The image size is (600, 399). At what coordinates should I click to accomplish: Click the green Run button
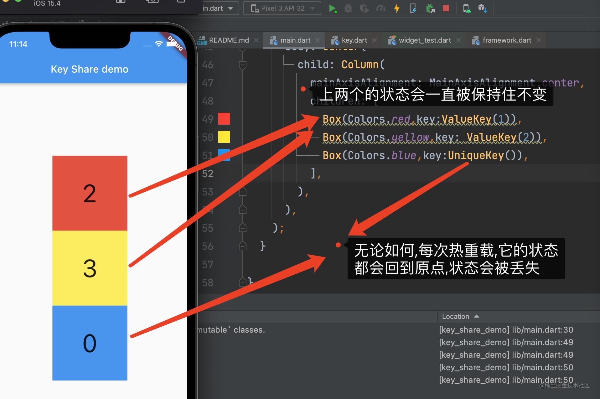333,8
